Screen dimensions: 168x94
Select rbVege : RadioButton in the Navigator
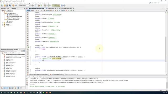coord(10,73)
